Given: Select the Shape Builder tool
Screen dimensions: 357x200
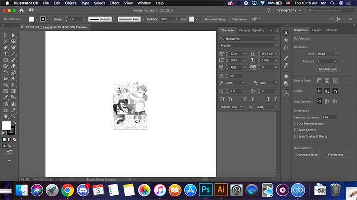Looking at the screenshot, I should click(x=6, y=85).
